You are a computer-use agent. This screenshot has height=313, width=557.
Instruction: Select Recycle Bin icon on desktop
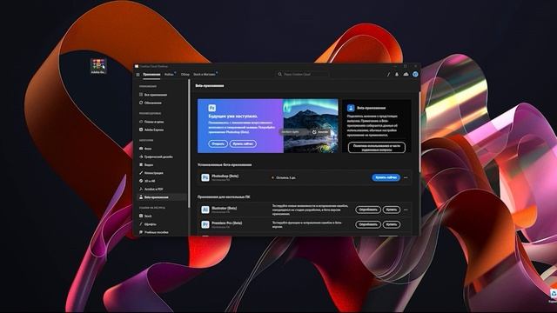coord(554,296)
